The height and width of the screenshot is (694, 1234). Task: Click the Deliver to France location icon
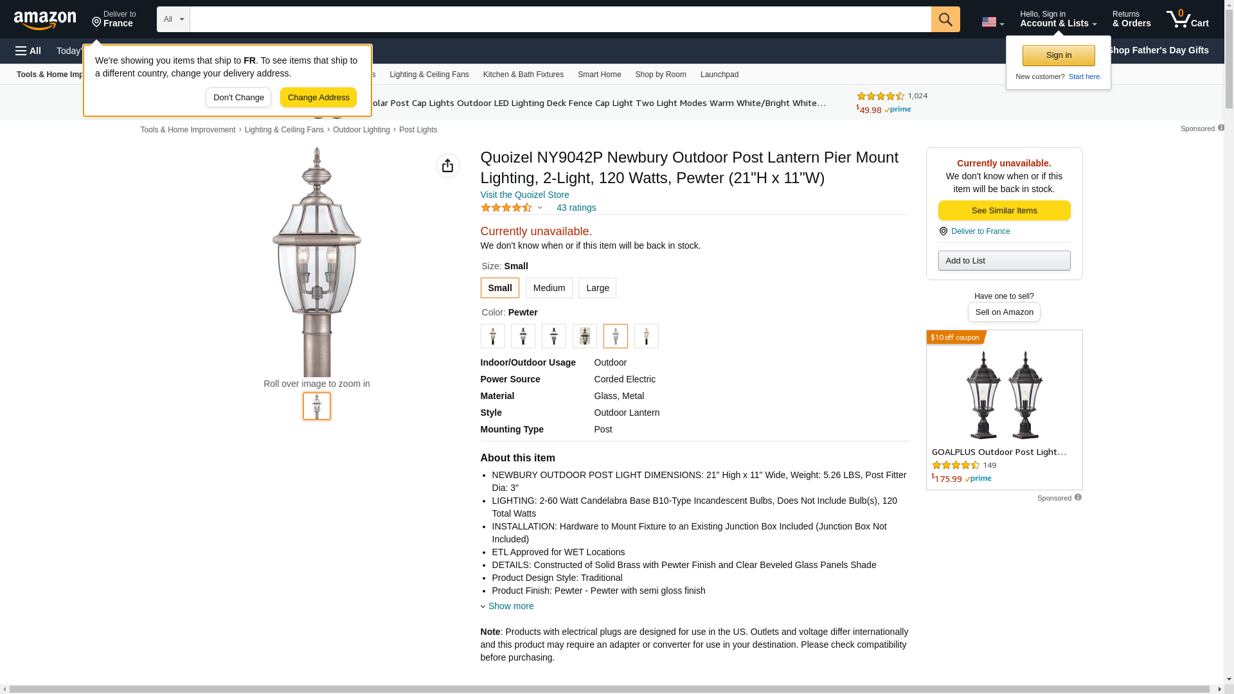pos(96,22)
